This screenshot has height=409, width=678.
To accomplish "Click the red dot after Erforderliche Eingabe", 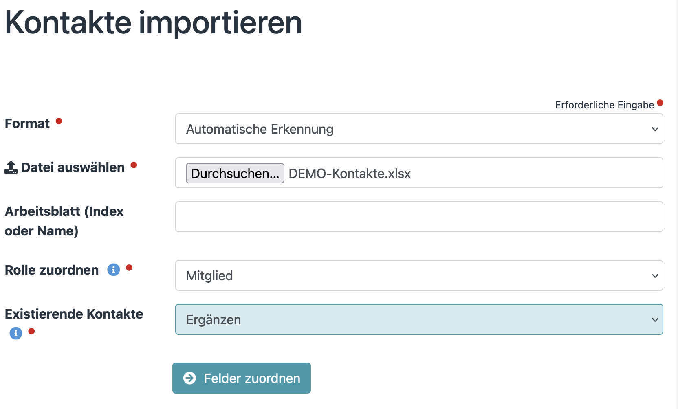I will pyautogui.click(x=660, y=103).
